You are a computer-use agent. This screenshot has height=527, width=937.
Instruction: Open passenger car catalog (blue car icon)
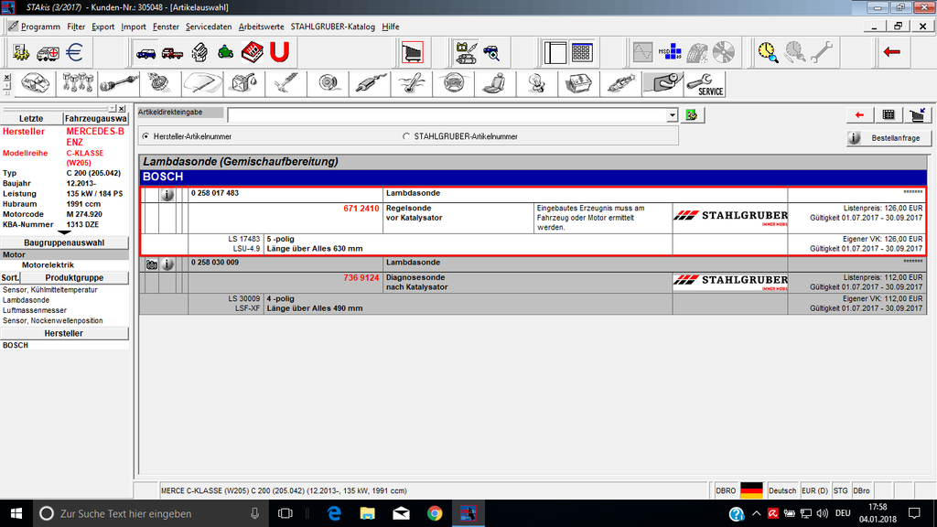point(145,52)
